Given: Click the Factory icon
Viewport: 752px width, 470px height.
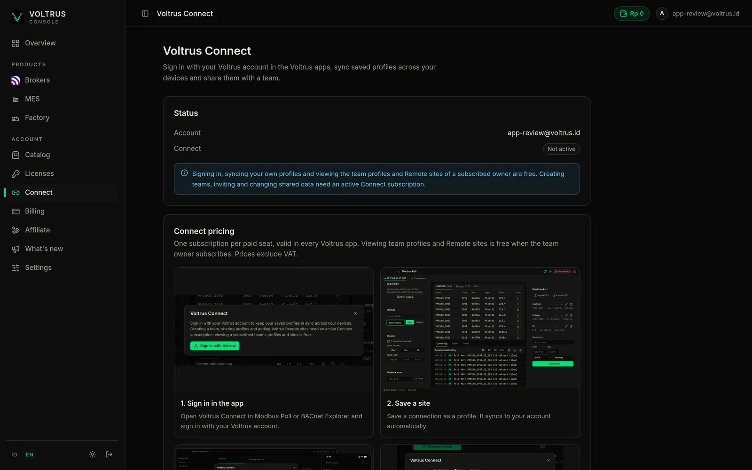Looking at the screenshot, I should pos(16,118).
